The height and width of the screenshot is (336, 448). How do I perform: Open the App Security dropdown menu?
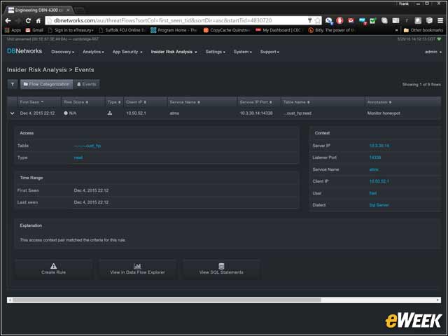click(x=127, y=52)
